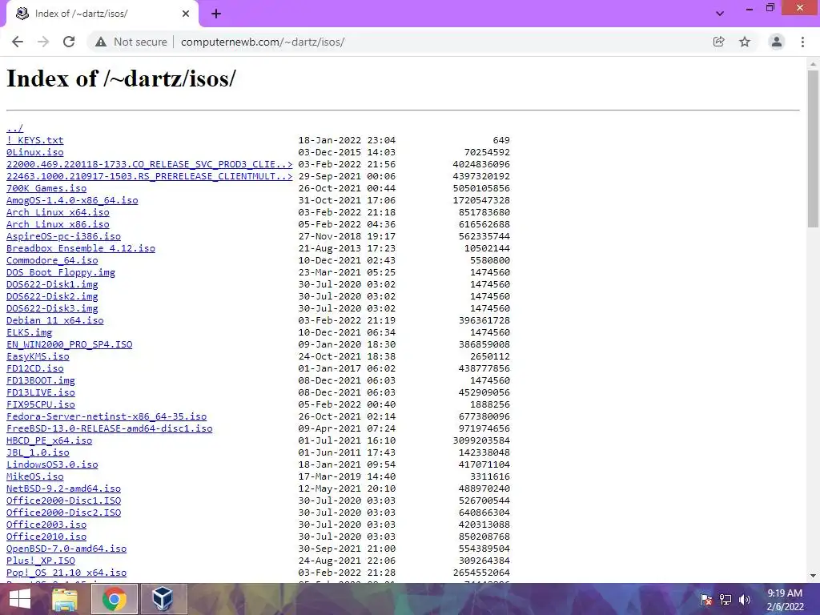The image size is (820, 615).
Task: Open the volume speaker tray icon
Action: click(x=745, y=600)
